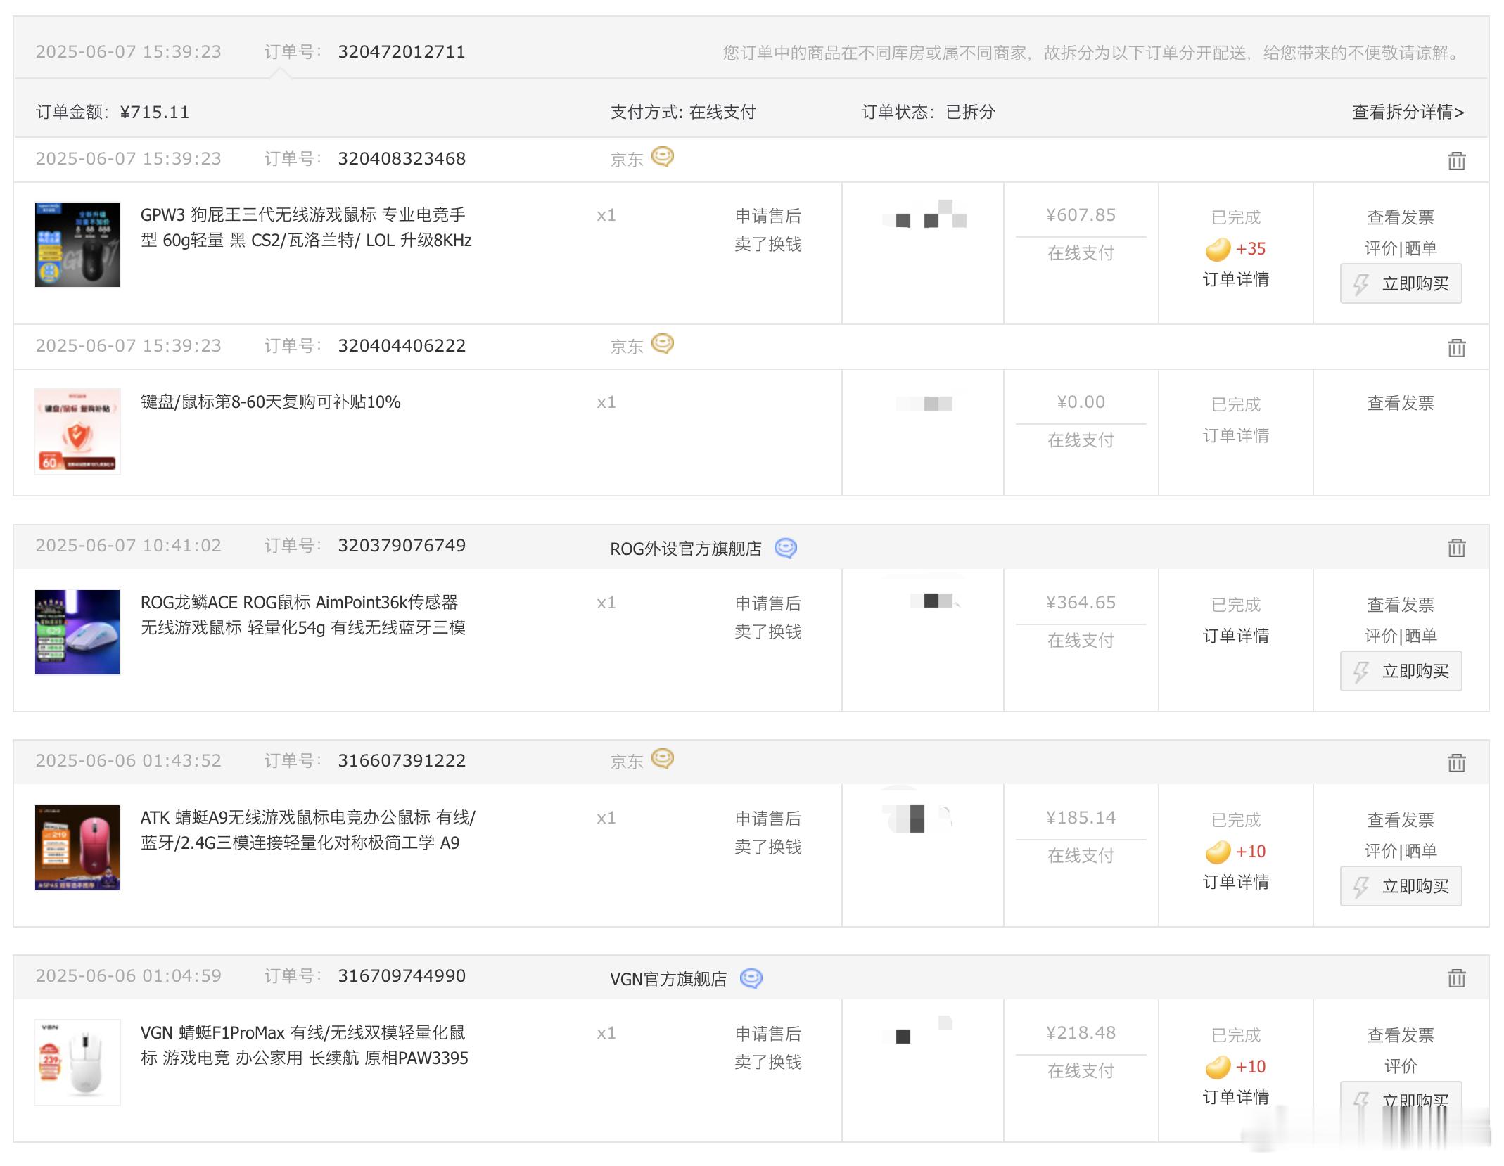Remove the ATK A9 order via trash icon
Screen dimensions: 1504x1166
(x=1456, y=762)
